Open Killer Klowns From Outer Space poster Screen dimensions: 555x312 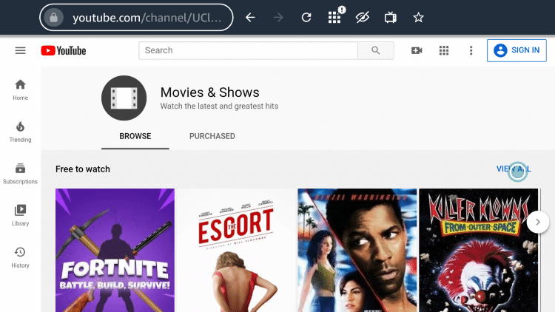tap(479, 250)
